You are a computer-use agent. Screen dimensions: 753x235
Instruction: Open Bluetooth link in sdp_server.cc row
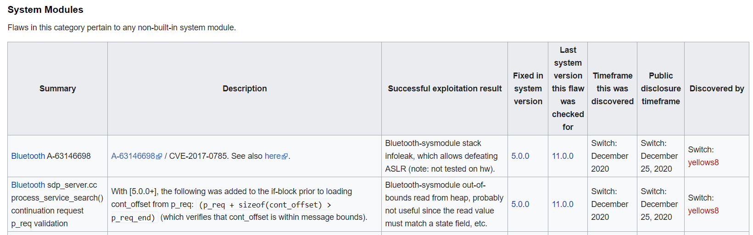click(x=28, y=185)
